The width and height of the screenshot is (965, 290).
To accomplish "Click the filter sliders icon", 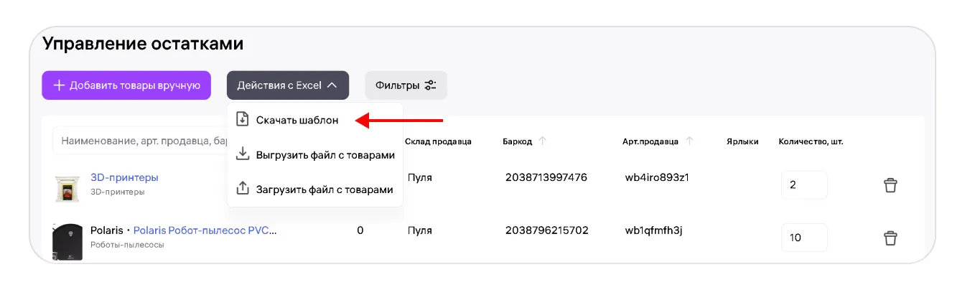I will click(430, 85).
